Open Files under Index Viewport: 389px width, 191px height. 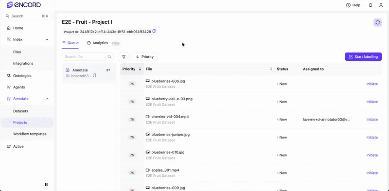click(x=17, y=52)
